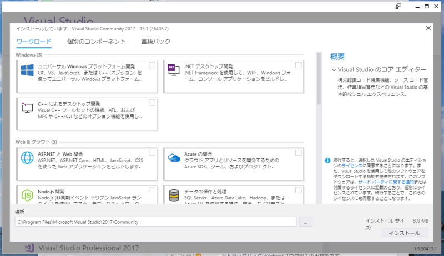
Task: Click the feedback icon in the title bar
Action: [x=398, y=6]
